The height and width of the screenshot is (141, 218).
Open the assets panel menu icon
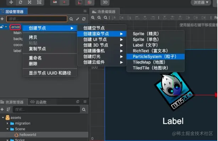coord(85,102)
